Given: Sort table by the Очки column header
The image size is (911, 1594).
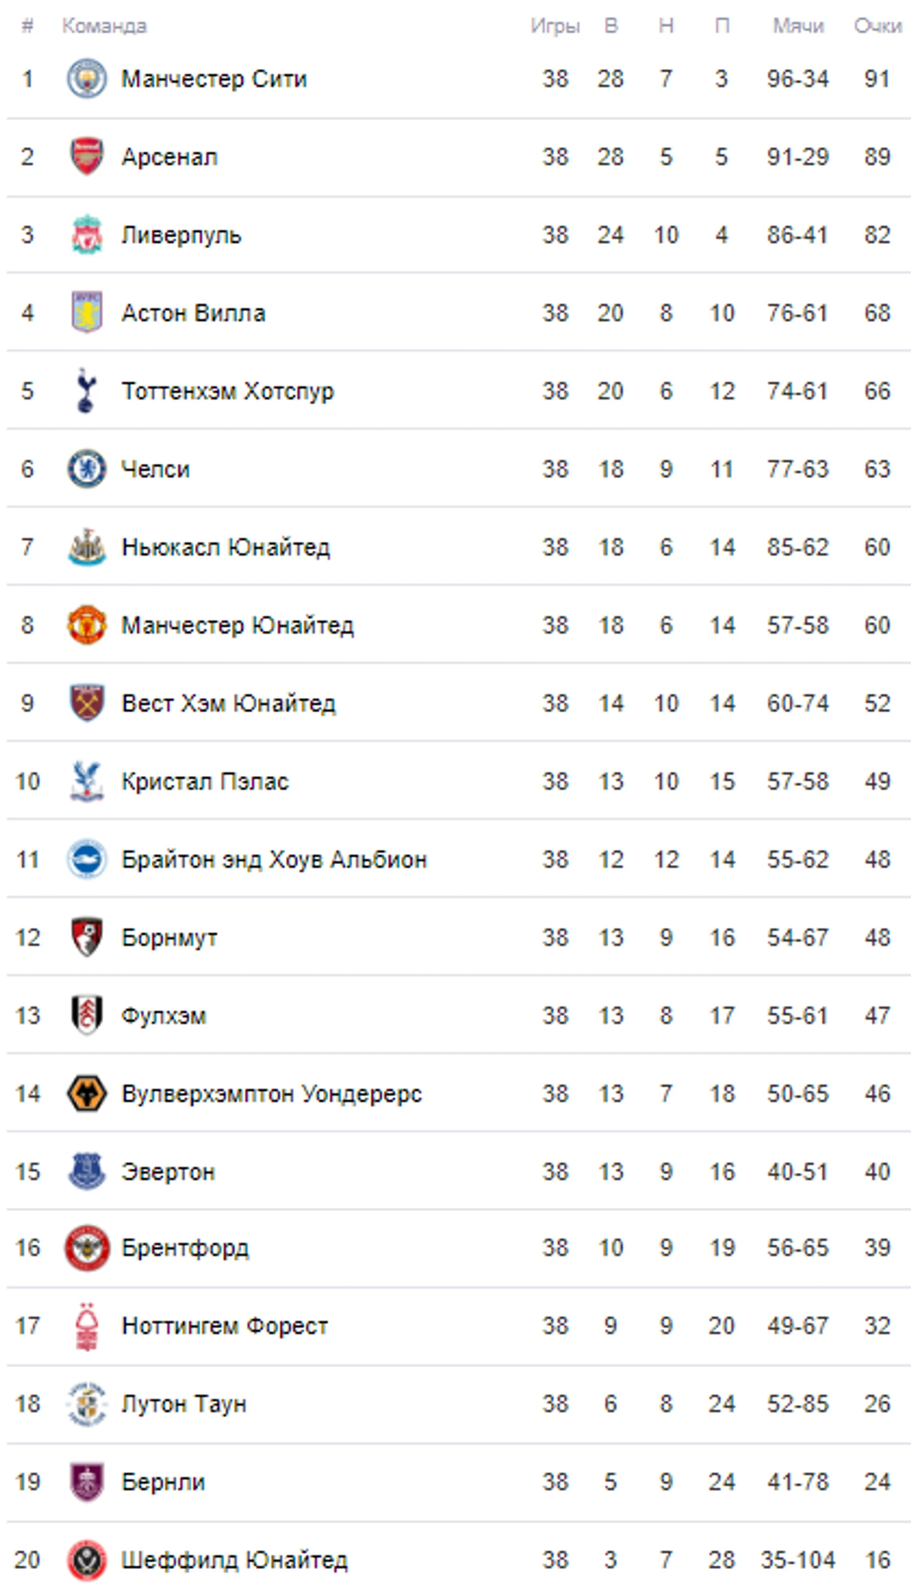Looking at the screenshot, I should pyautogui.click(x=878, y=26).
